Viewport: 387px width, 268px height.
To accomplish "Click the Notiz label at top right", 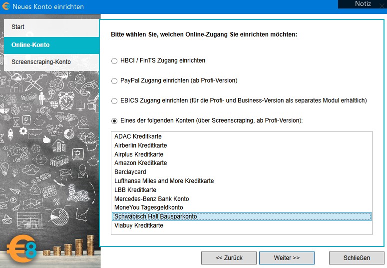I will pos(363,3).
